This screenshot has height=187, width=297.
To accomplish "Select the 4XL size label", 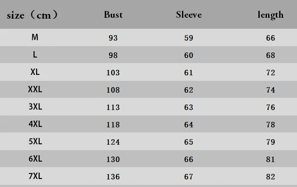I will point(35,124).
